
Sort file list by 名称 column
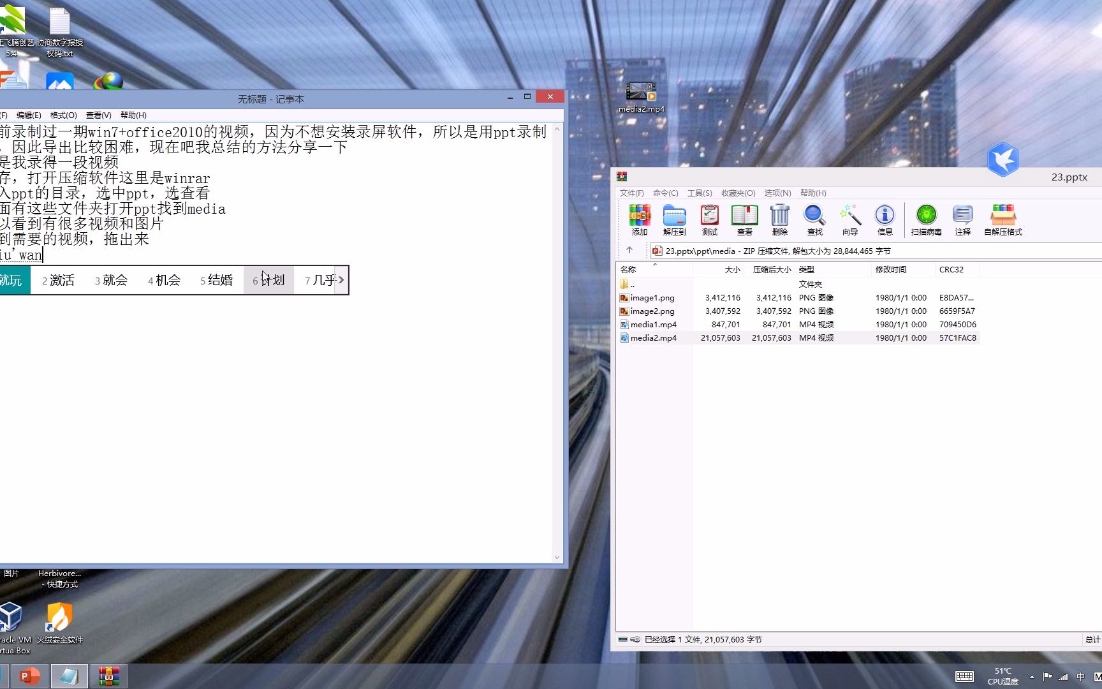pos(654,270)
